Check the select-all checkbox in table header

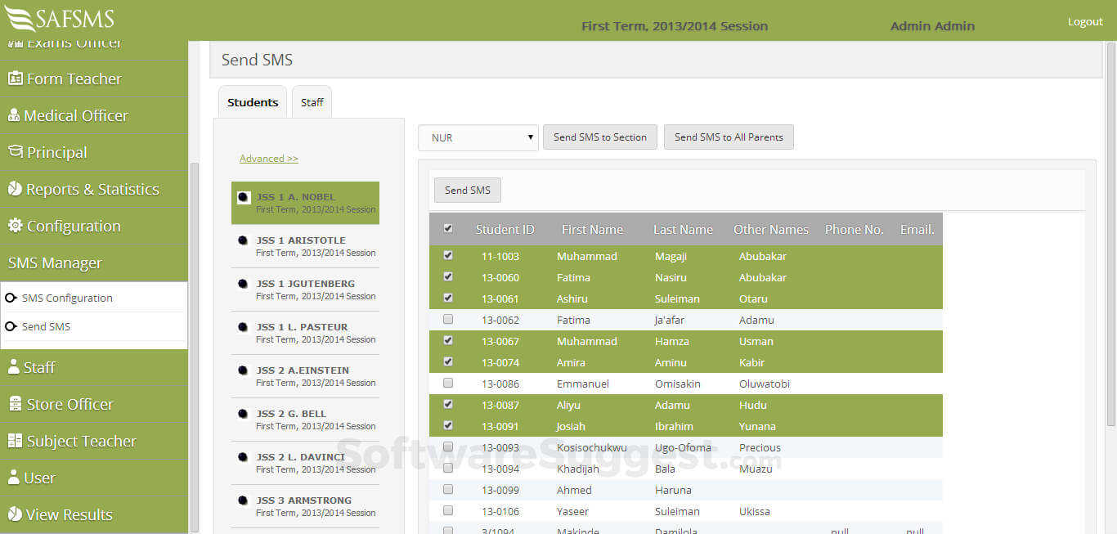(x=447, y=228)
